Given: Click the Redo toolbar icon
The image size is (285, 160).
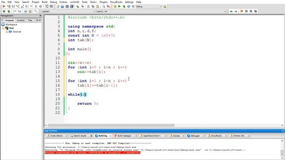Looking at the screenshot, I should [x=82, y=6].
